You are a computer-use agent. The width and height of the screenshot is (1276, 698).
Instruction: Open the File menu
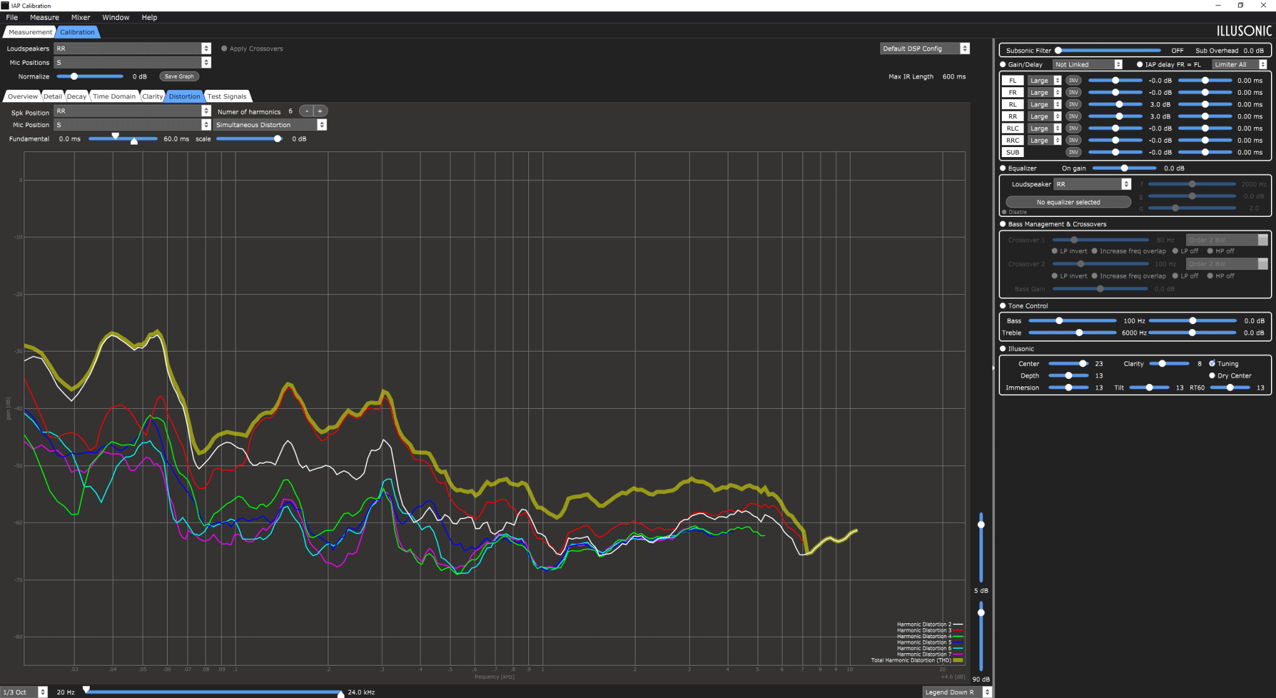click(x=12, y=17)
